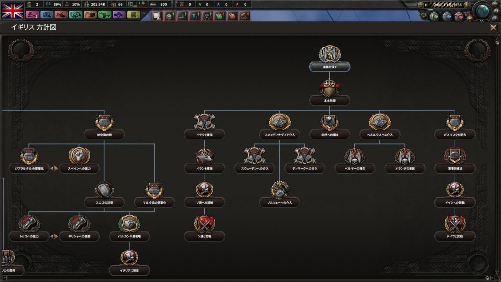Screen dimensions: 501x282
Task: Select the スペインへの圧力 fist focus
Action: coord(79,160)
